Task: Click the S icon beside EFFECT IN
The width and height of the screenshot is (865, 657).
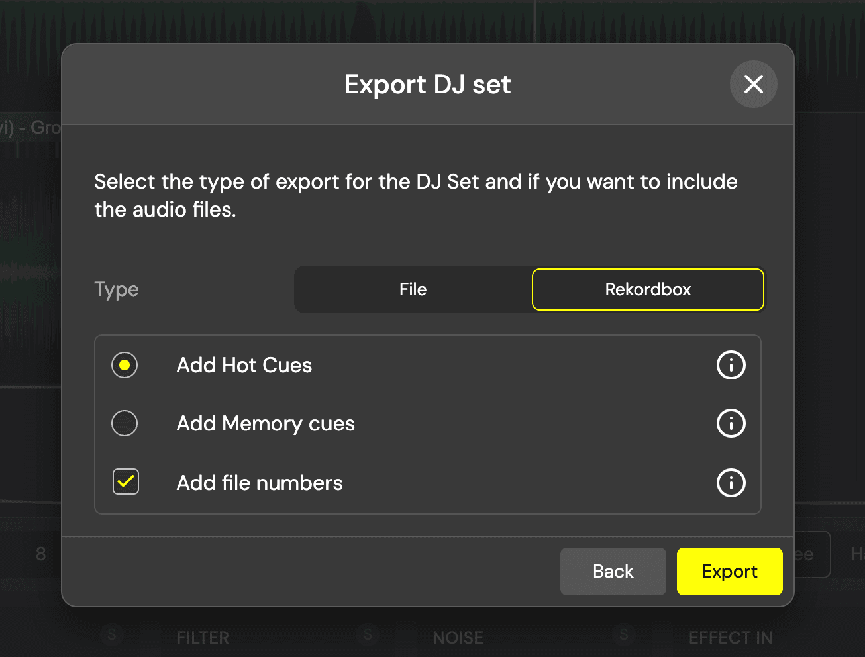Action: 623,634
